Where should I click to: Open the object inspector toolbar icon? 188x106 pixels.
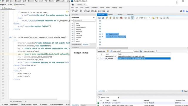click(x=81, y=11)
